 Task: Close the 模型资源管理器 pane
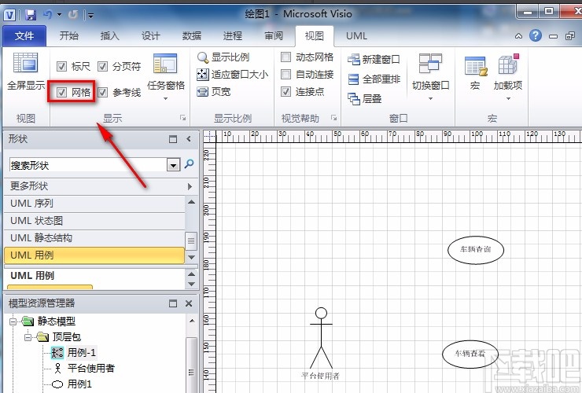coord(189,303)
